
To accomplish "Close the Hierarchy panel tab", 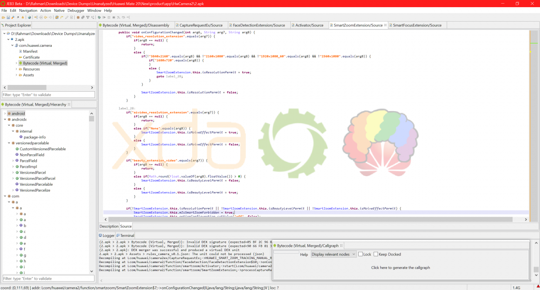I will click(69, 104).
